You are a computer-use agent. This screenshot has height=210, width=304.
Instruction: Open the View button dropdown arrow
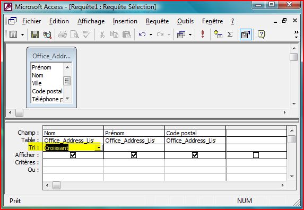pyautogui.click(x=22, y=34)
